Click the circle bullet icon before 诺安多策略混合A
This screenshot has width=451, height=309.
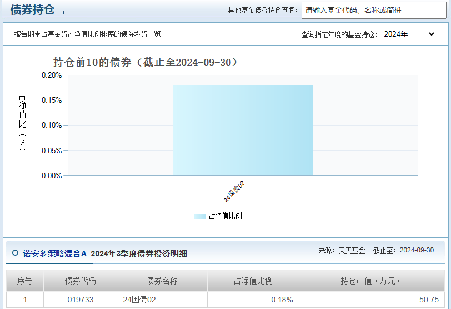click(x=15, y=253)
